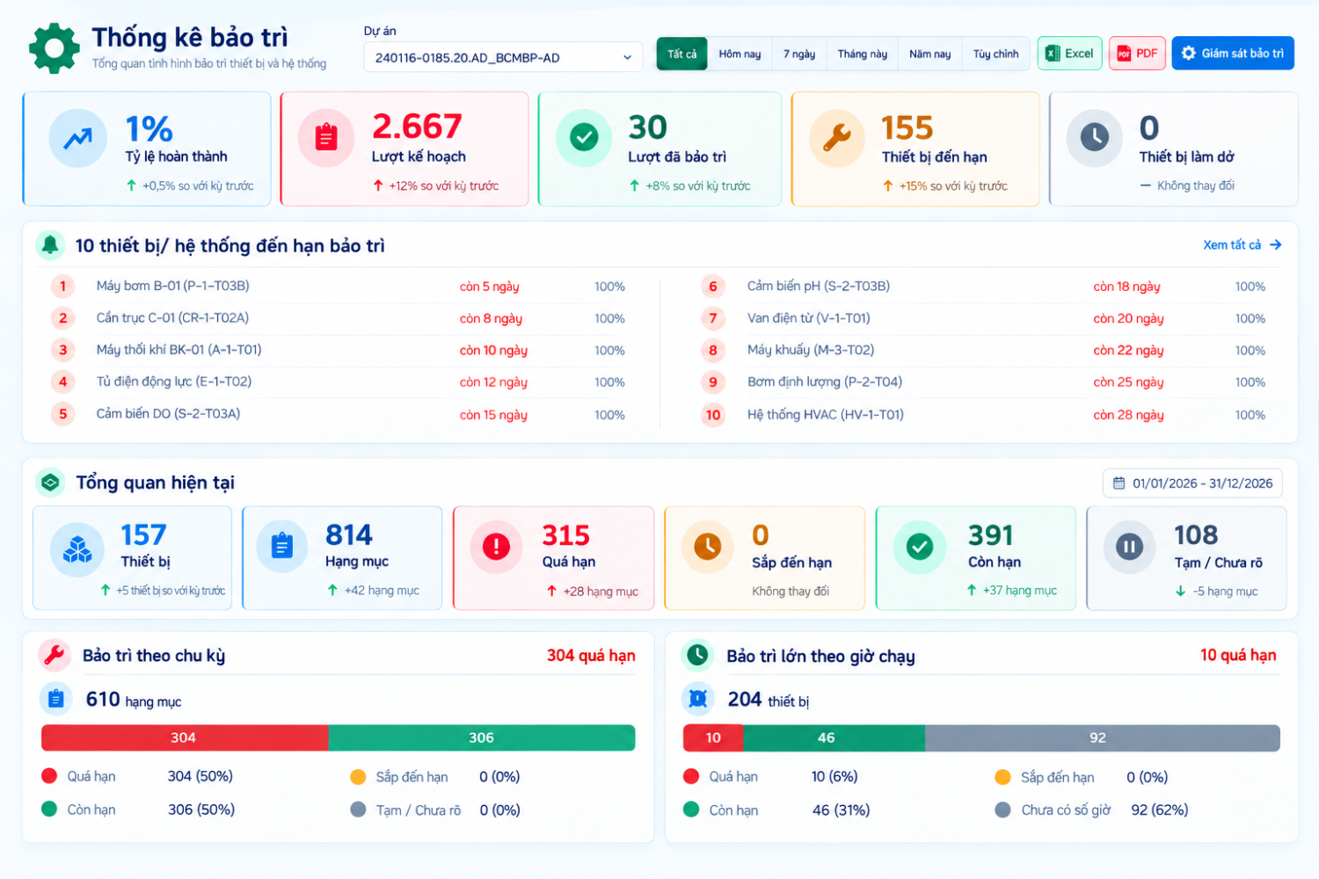
Task: Click the hexagon icon beside Tổng quan hiện tại
Action: click(50, 483)
